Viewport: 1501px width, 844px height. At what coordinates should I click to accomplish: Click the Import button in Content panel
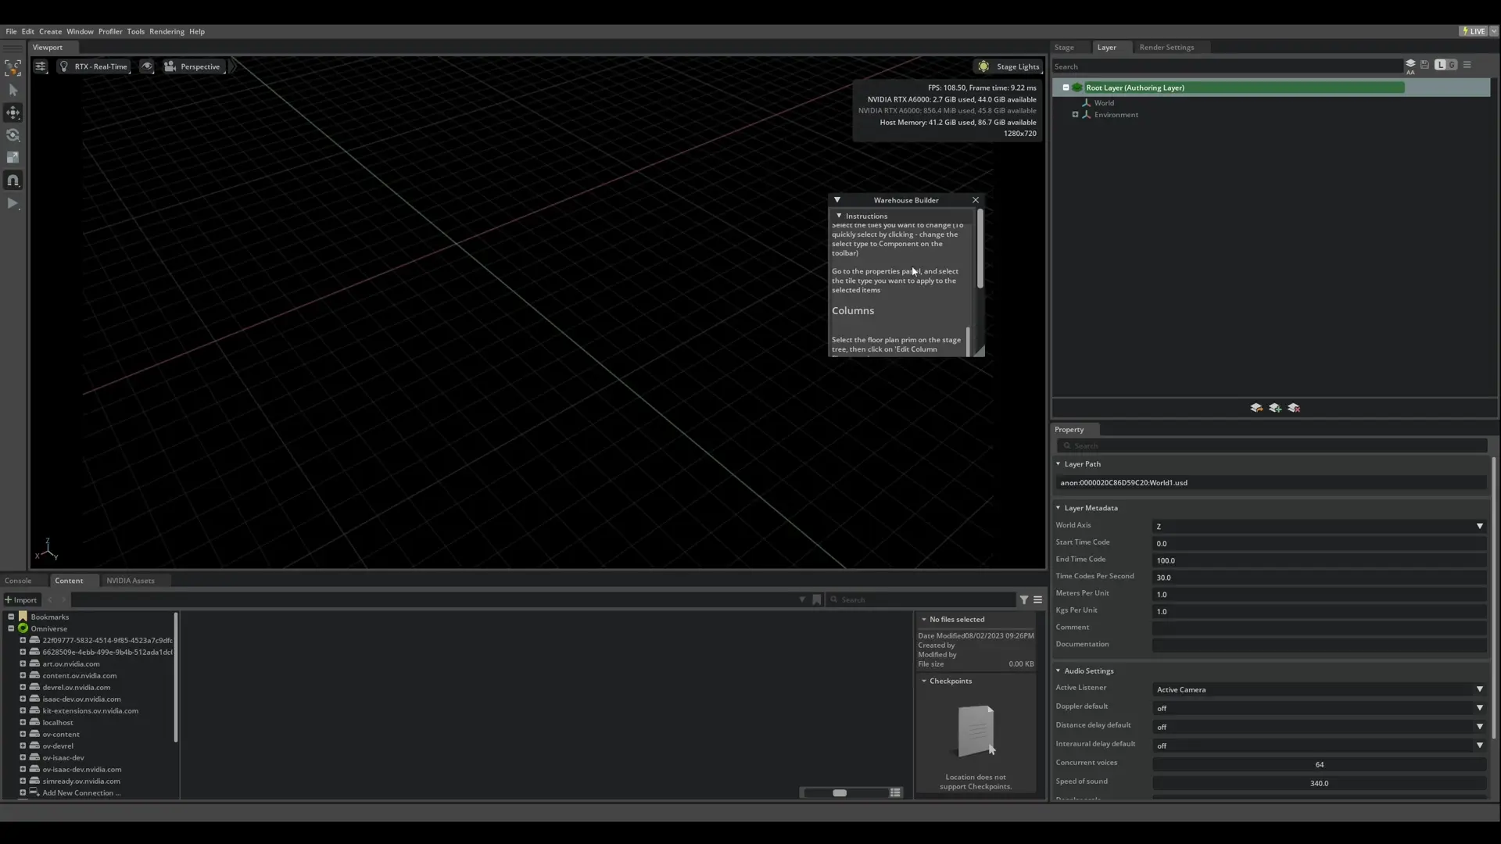[x=21, y=599]
